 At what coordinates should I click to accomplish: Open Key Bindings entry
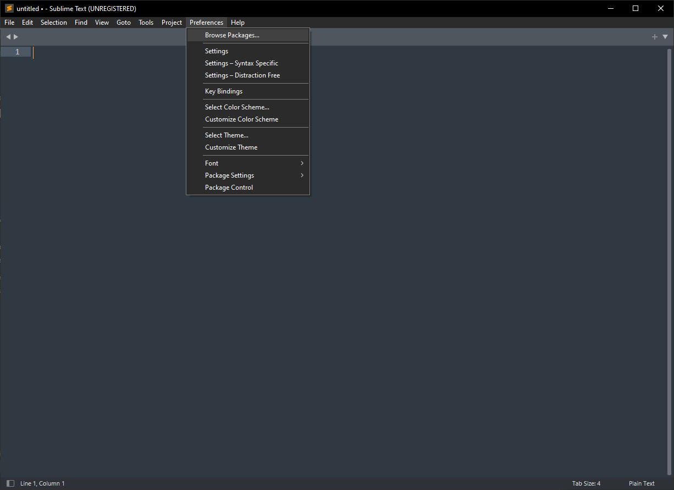tap(248, 91)
